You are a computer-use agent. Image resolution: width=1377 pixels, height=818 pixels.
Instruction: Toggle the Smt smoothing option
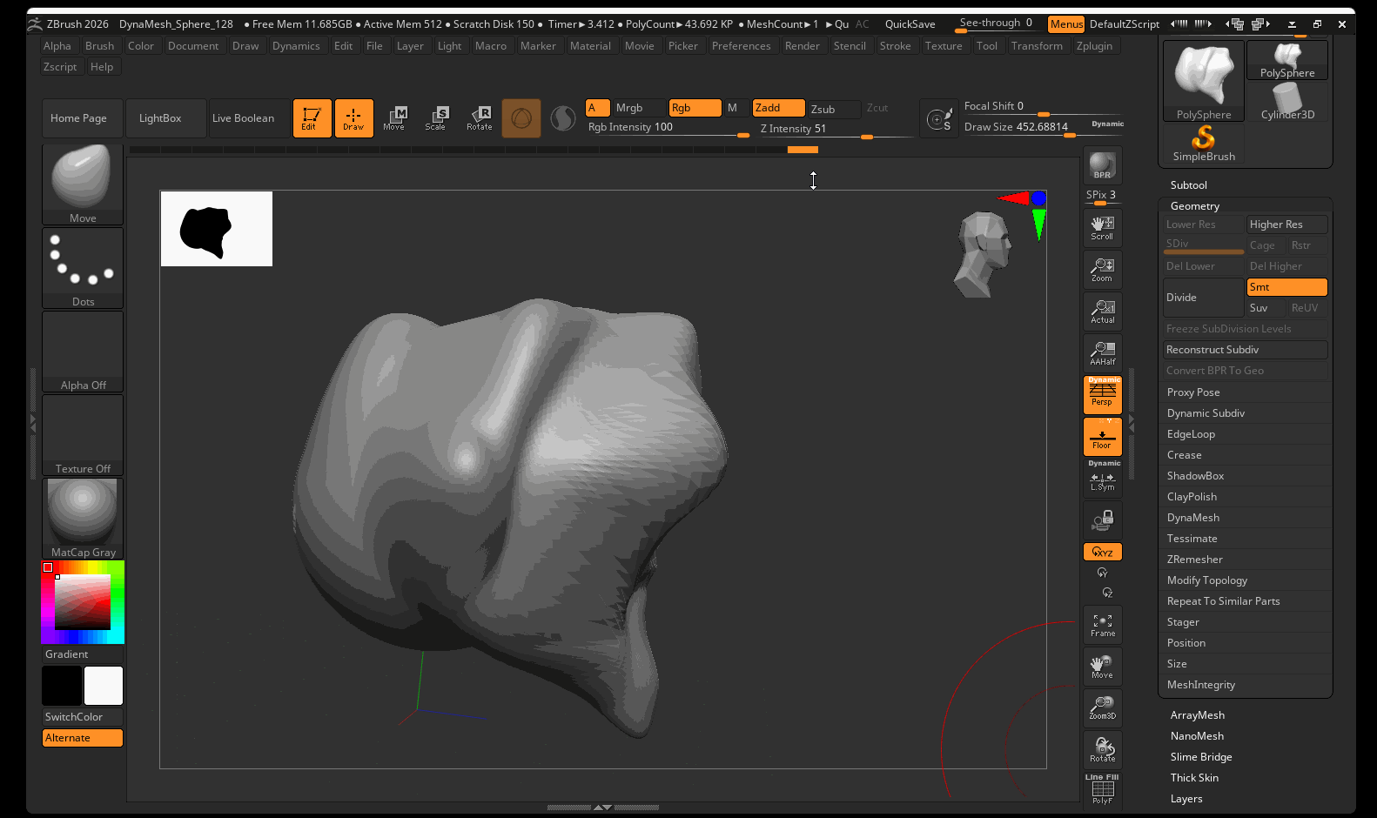[1286, 287]
